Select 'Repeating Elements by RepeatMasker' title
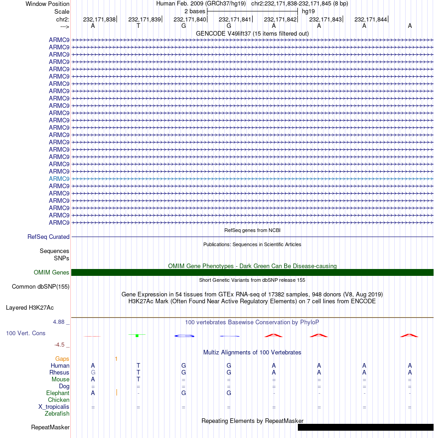The image size is (434, 438). pyautogui.click(x=252, y=421)
